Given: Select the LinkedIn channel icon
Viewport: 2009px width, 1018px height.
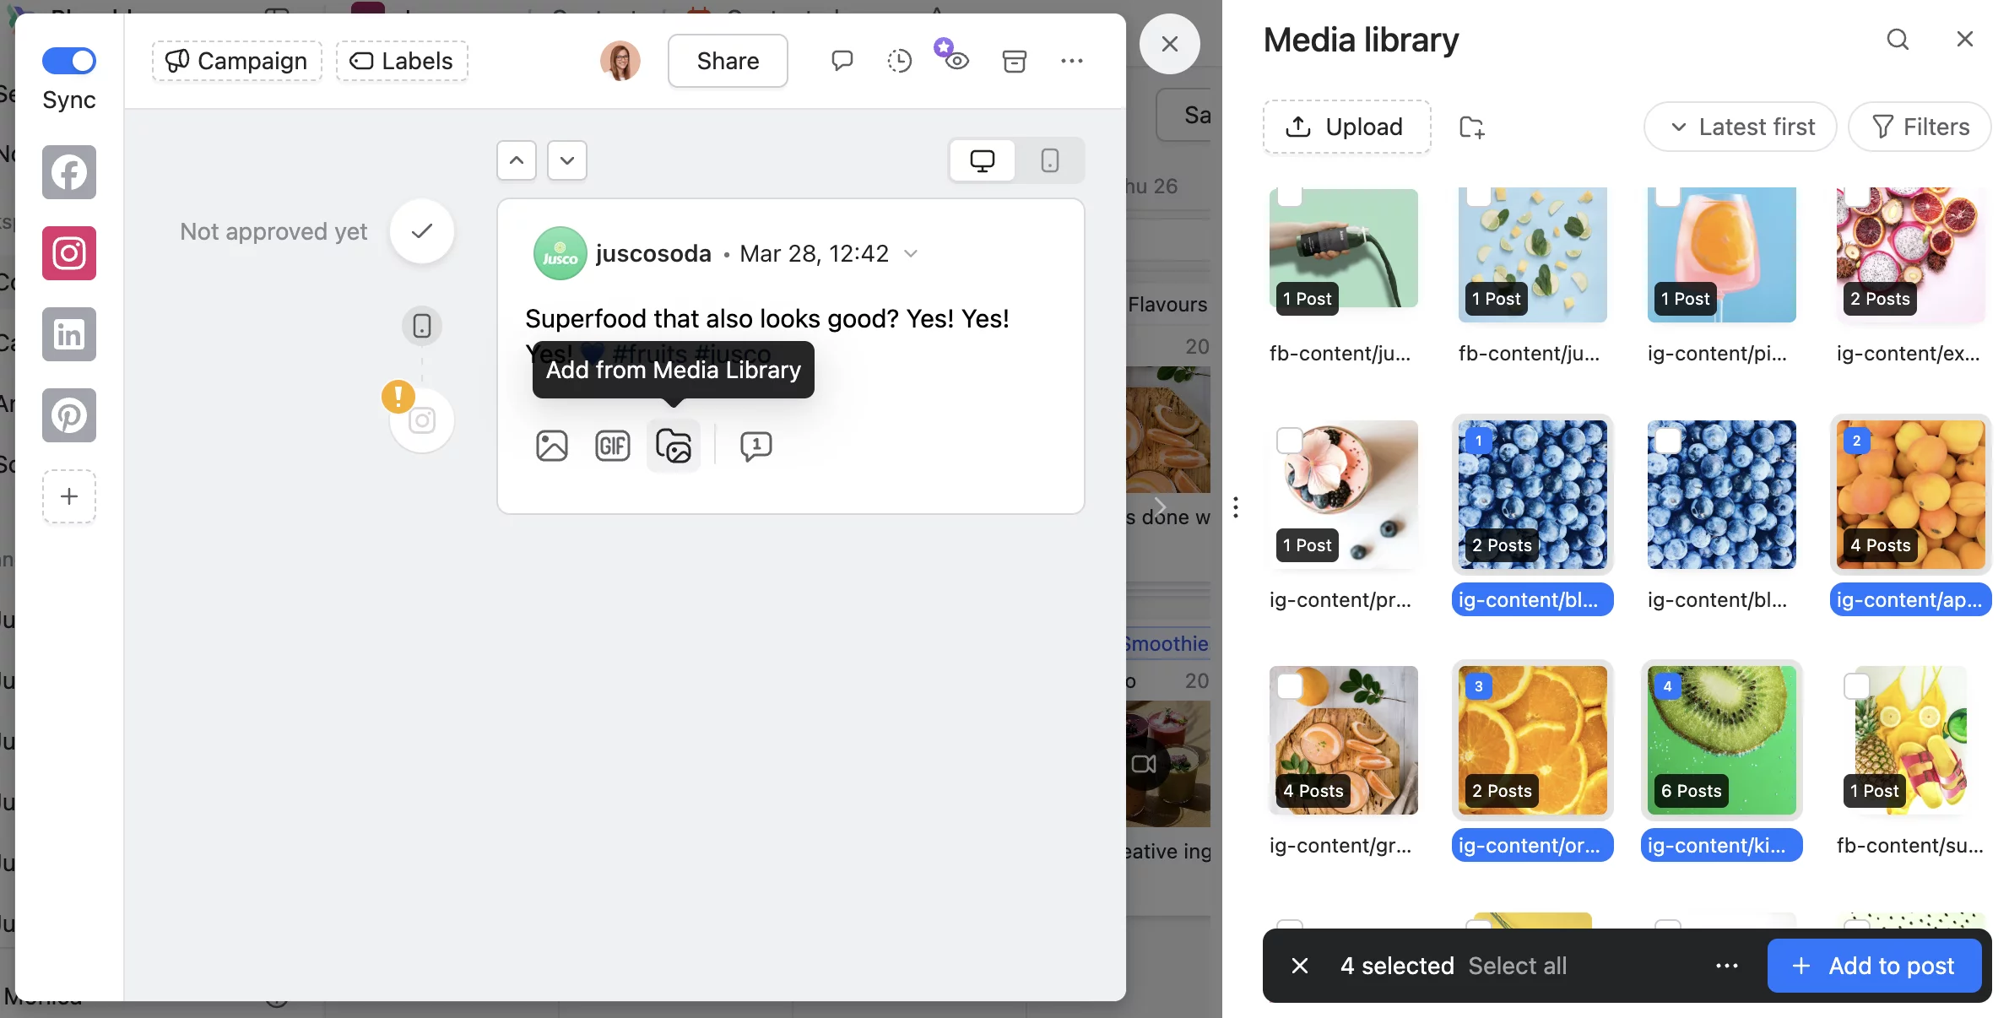Looking at the screenshot, I should pos(69,334).
